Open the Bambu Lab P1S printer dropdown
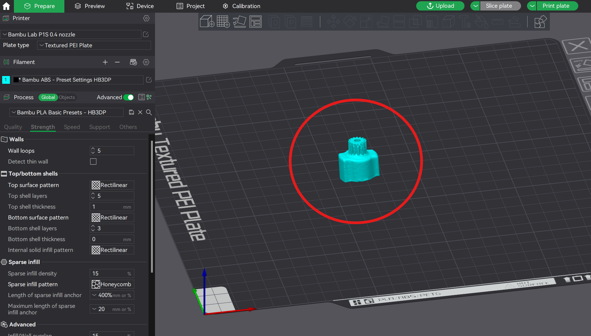 click(71, 34)
